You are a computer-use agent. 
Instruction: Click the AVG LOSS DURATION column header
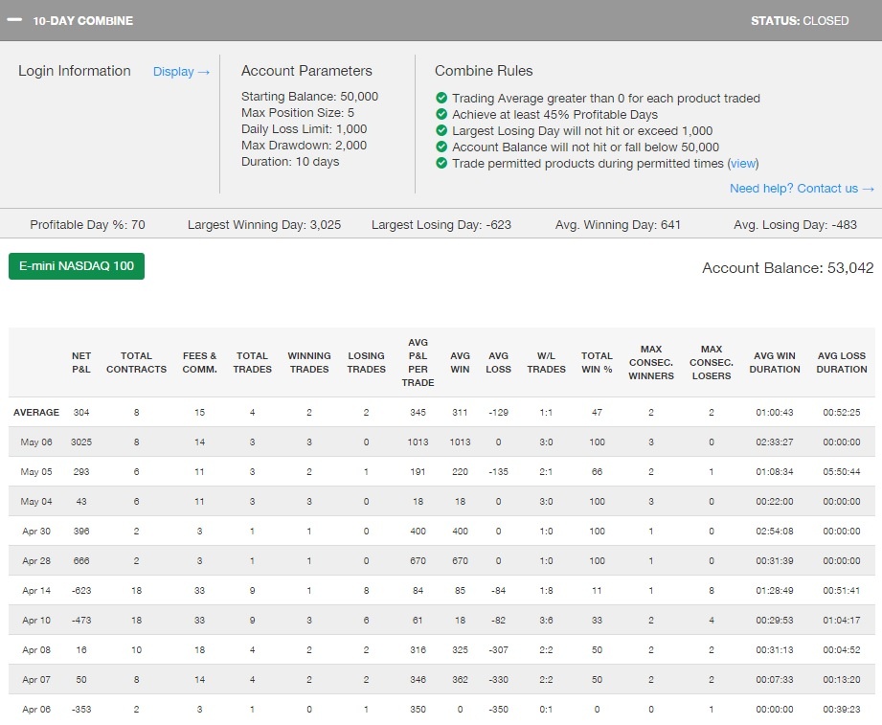(x=842, y=362)
